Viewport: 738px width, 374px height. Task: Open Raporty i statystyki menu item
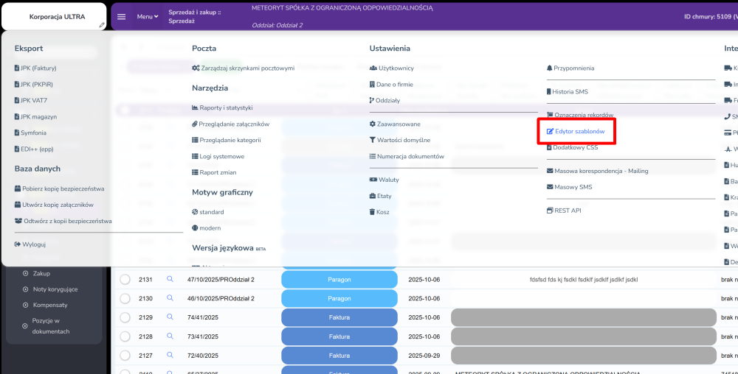(225, 107)
